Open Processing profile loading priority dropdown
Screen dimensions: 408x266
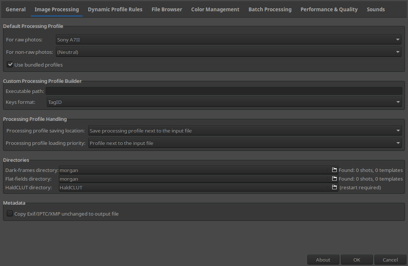[245, 143]
